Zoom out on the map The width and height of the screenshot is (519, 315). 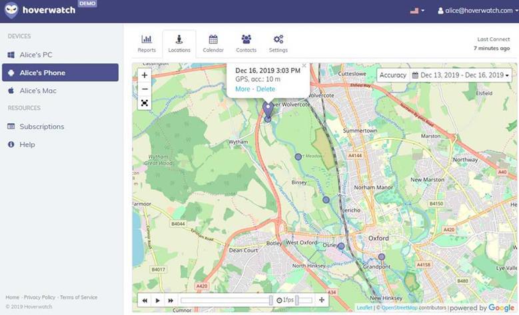[x=145, y=89]
